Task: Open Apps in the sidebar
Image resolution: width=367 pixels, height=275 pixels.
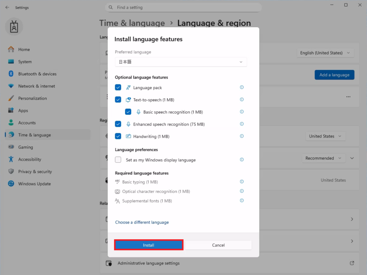Action: click(x=48, y=110)
